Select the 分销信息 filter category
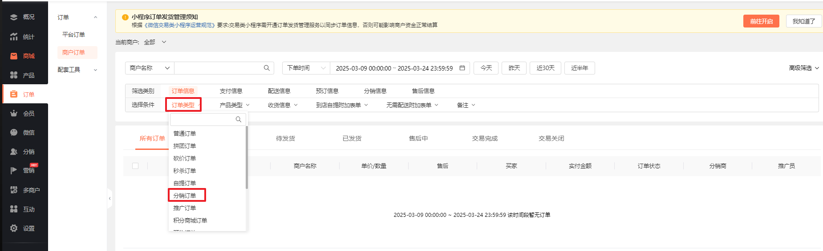The image size is (823, 251). pyautogui.click(x=375, y=91)
